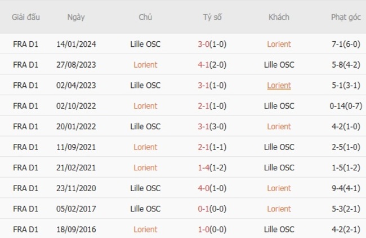Click the 9-4(4-1) corner kick stat
Image resolution: width=366 pixels, height=238 pixels.
click(346, 188)
